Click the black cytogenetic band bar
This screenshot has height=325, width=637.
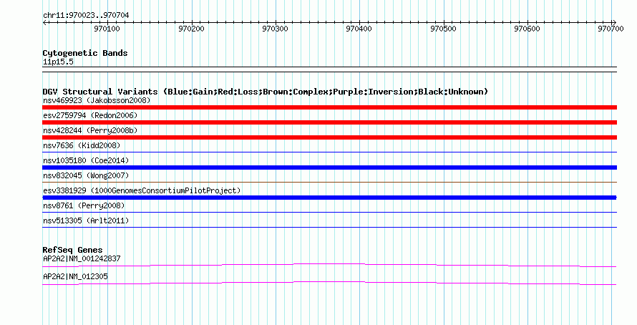tap(329, 69)
